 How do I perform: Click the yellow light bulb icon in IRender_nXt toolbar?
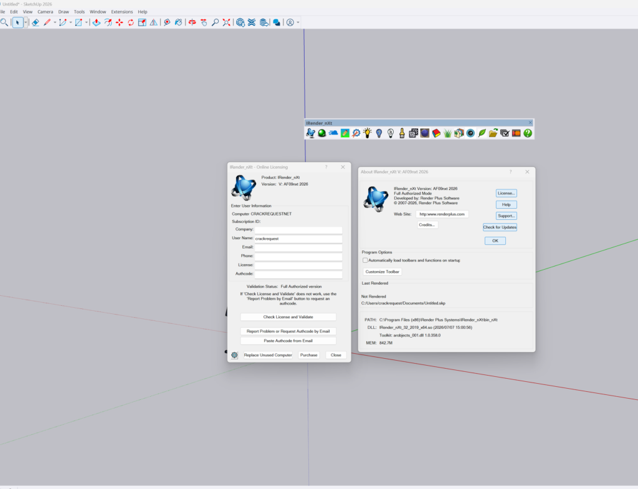(x=368, y=133)
